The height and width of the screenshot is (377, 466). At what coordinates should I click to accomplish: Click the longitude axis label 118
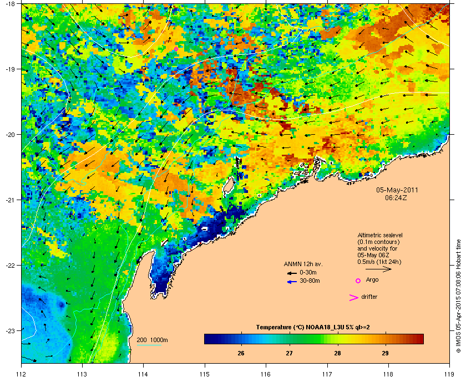[x=388, y=374]
